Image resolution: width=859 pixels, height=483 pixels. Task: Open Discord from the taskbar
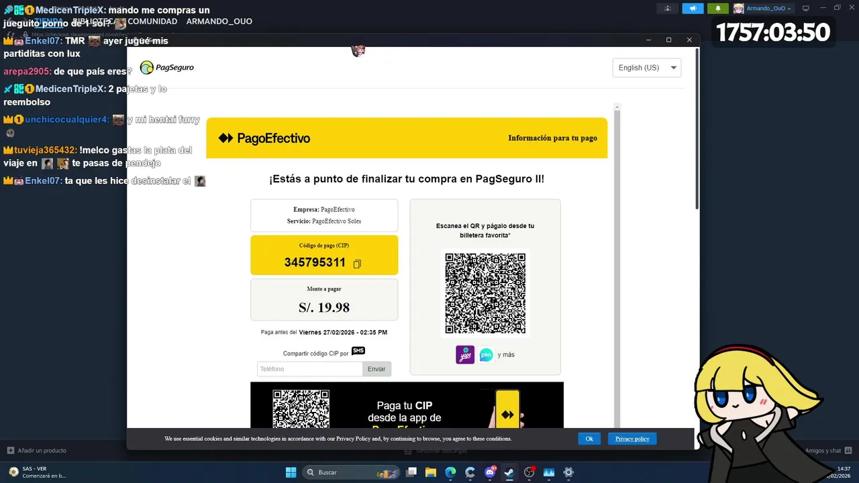[490, 472]
